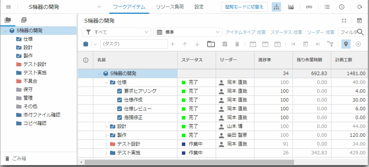
Task: Click the refresh icon
Action: point(360,7)
